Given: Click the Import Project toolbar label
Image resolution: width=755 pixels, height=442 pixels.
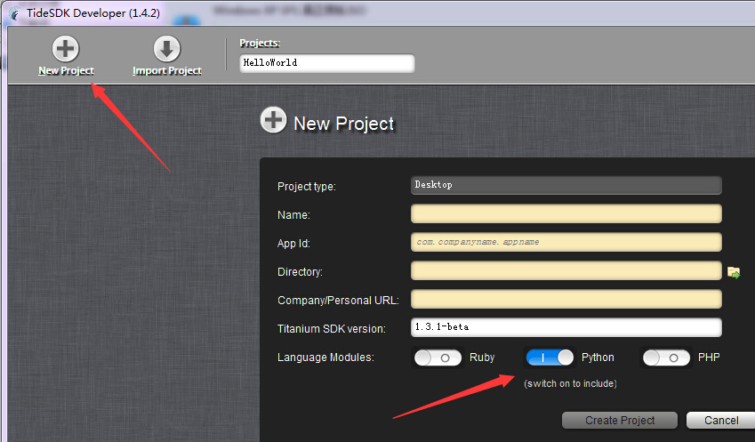Looking at the screenshot, I should pos(167,71).
